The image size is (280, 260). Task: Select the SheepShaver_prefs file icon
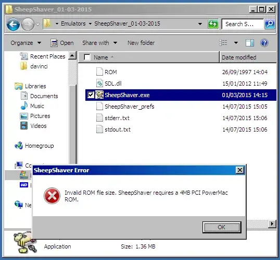coord(99,107)
